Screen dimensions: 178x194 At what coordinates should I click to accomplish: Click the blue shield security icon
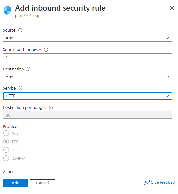(x=7, y=11)
